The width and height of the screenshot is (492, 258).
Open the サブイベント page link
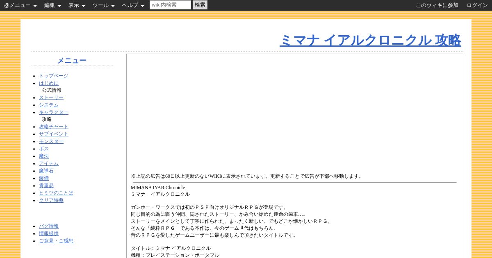pos(54,134)
